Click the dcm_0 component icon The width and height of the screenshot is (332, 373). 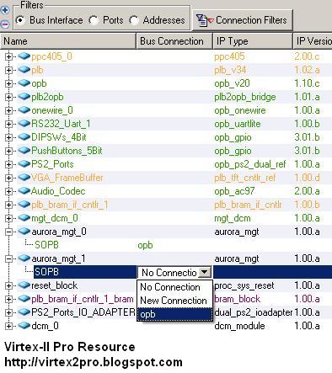[24, 325]
